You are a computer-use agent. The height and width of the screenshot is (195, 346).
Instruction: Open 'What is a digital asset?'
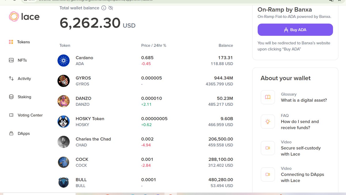pyautogui.click(x=304, y=100)
